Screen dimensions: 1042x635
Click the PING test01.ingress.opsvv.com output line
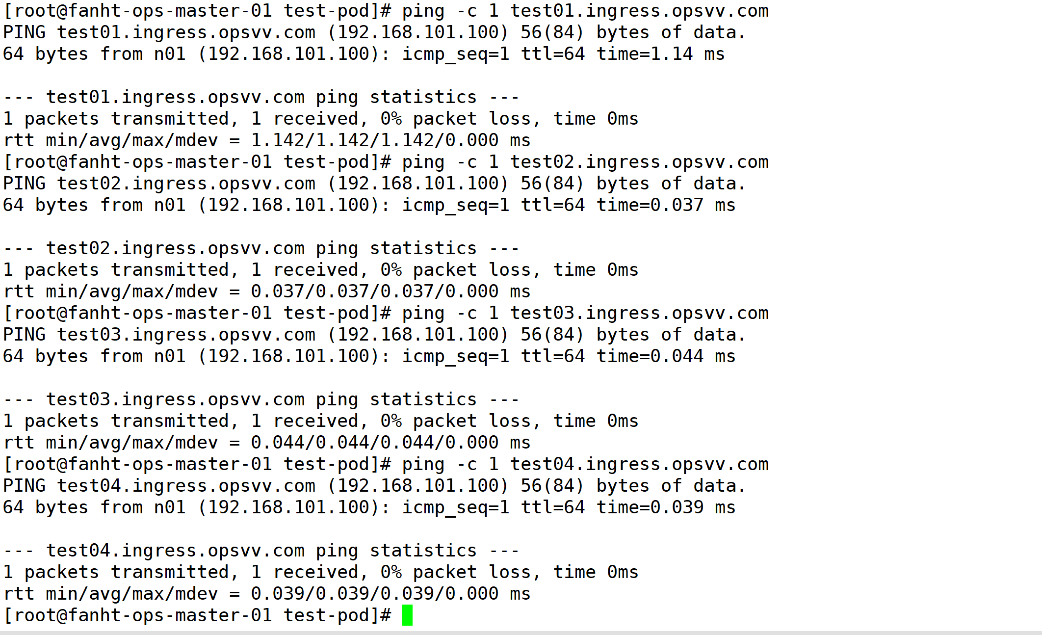pyautogui.click(x=374, y=33)
